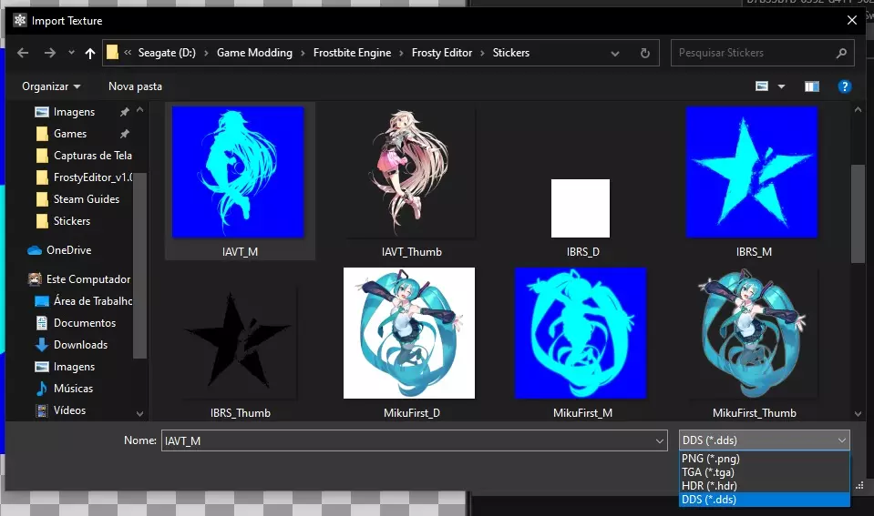Viewport: 874px width, 516px height.
Task: Click the Stickers breadcrumb segment
Action: (x=511, y=53)
